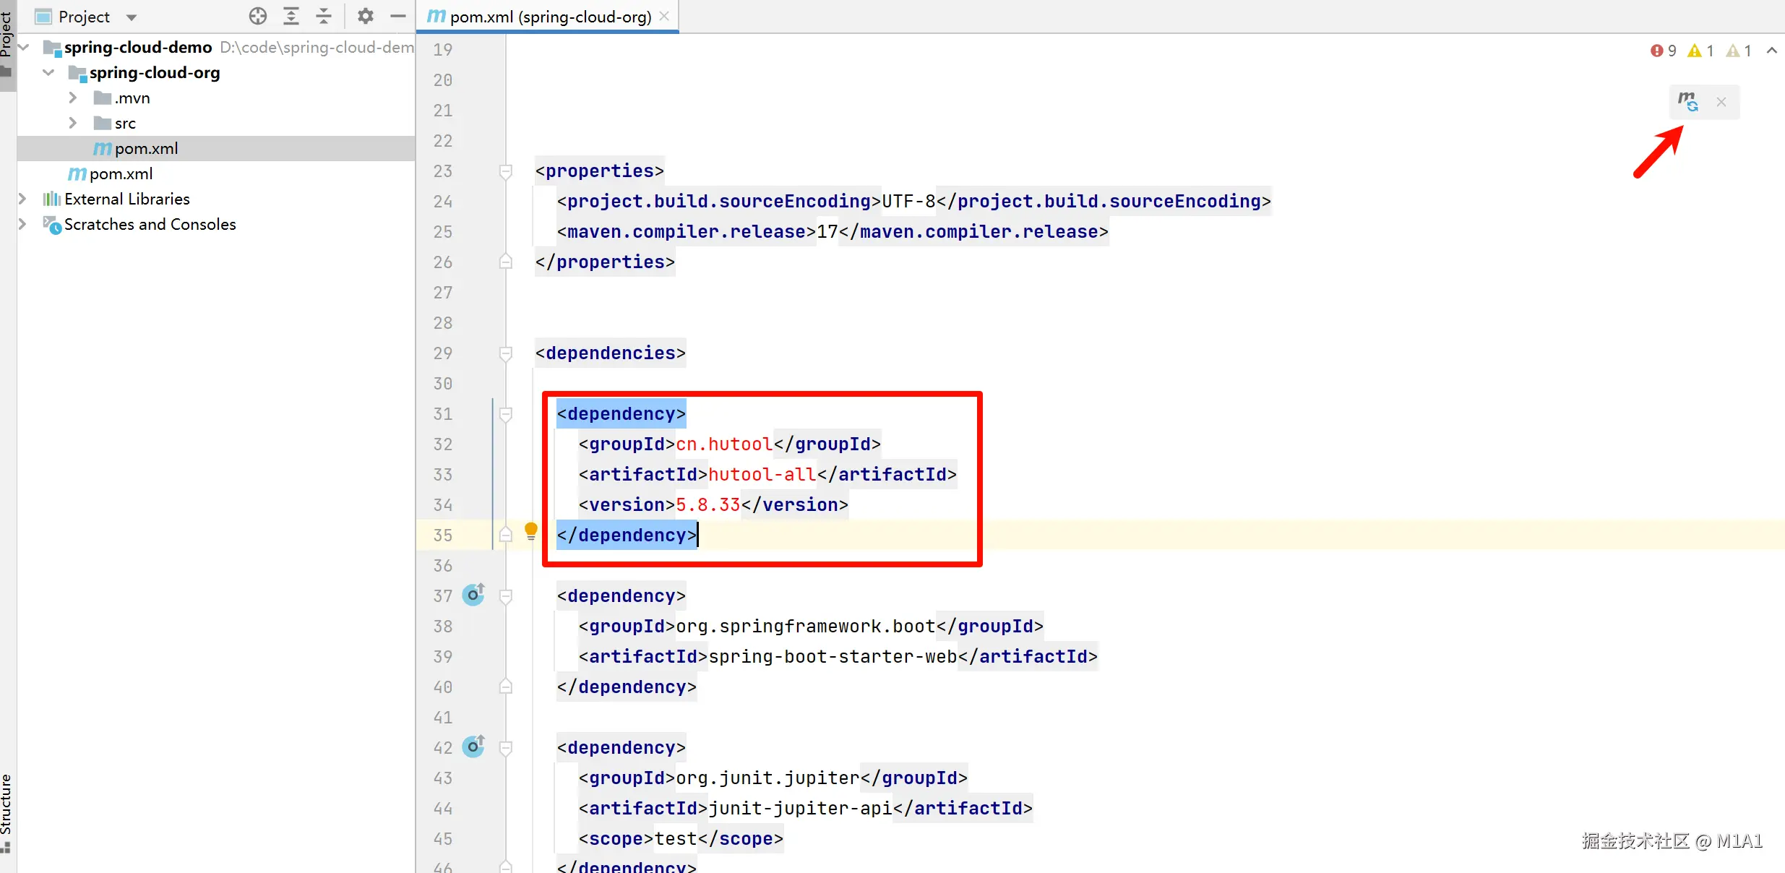This screenshot has width=1785, height=873.
Task: Click the Load Maven Changes icon
Action: pos(1688,102)
